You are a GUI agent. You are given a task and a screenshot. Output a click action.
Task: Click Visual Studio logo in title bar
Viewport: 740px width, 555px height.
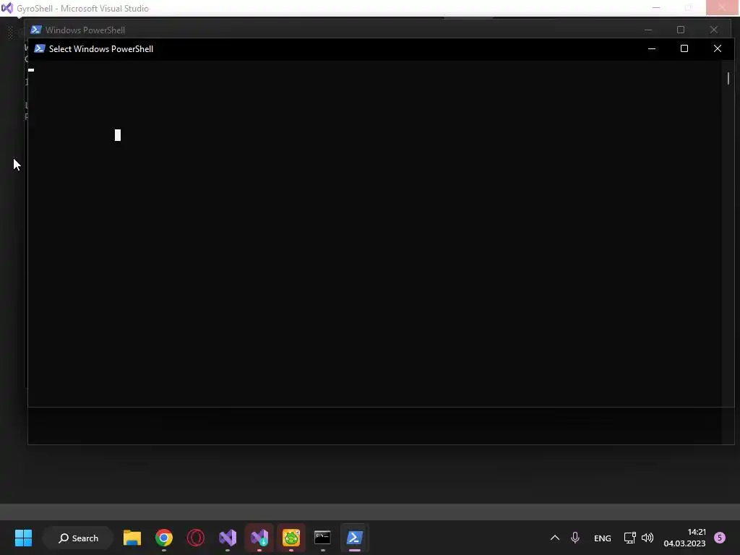coord(7,8)
